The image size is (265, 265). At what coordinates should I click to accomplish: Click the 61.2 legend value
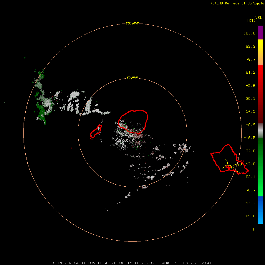251,72
